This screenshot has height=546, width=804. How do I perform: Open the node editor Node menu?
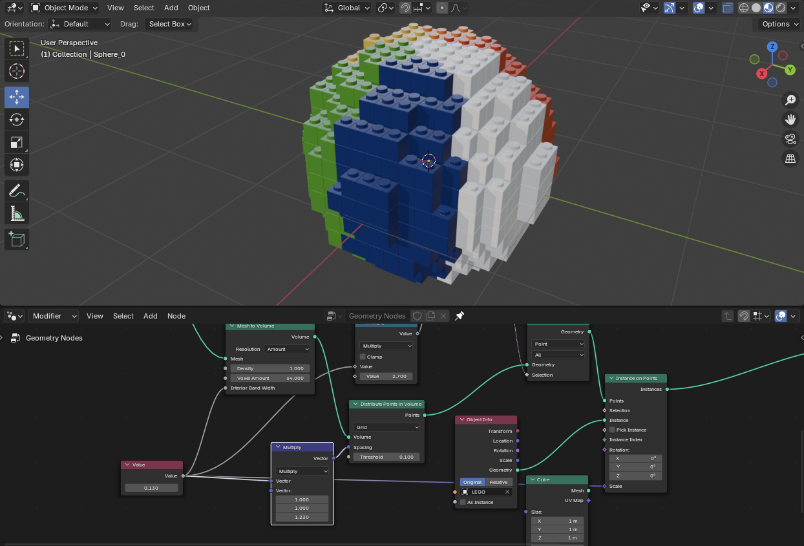[176, 316]
